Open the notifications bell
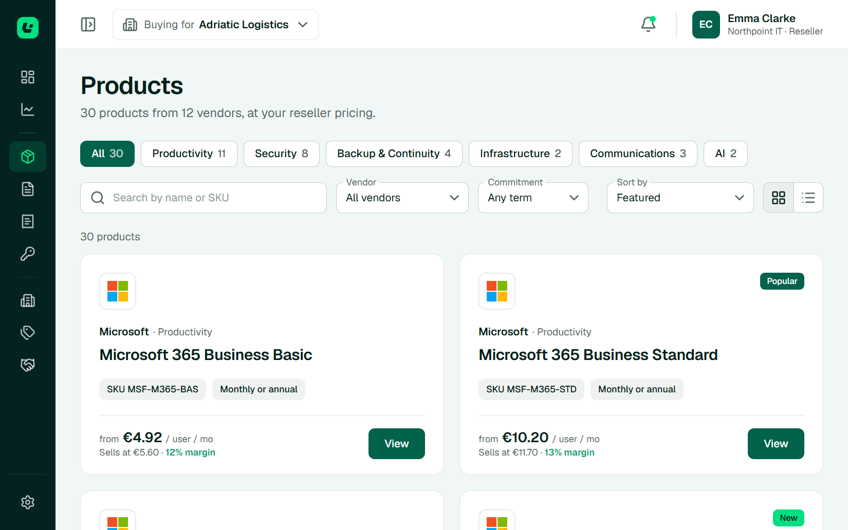 [649, 24]
